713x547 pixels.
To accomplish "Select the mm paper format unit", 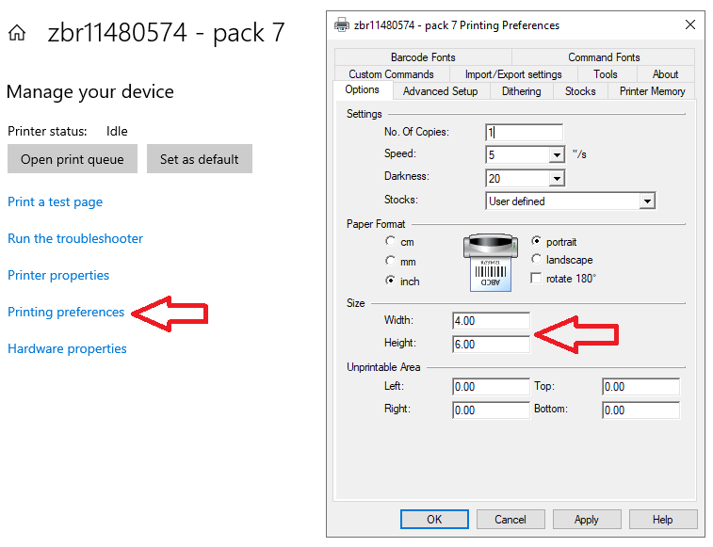I will [391, 262].
